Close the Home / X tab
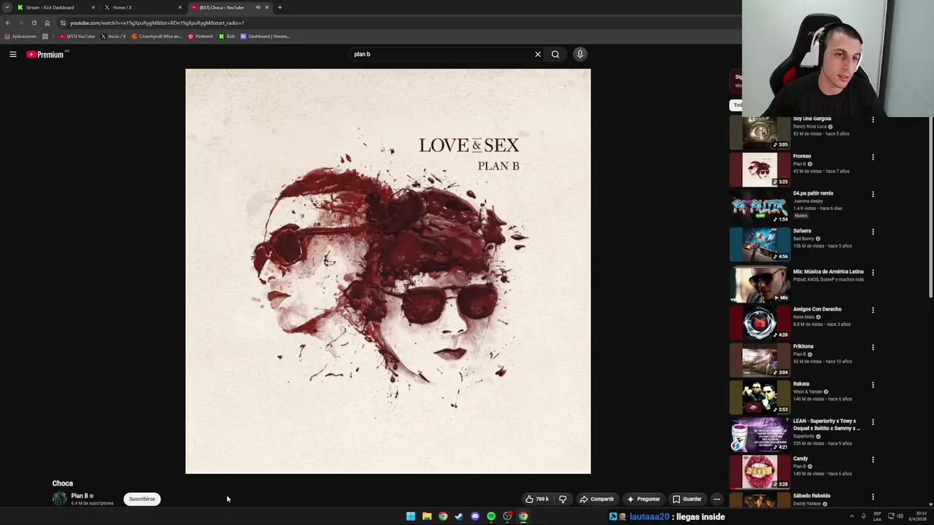Image resolution: width=934 pixels, height=525 pixels. [180, 7]
